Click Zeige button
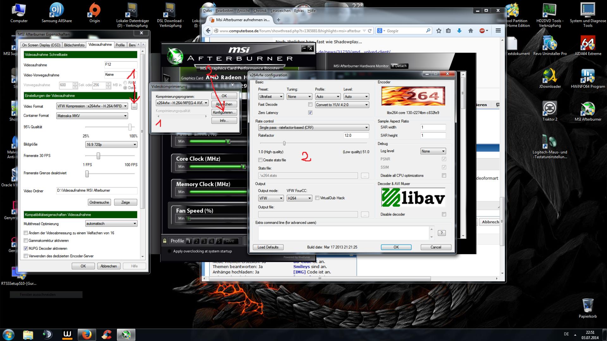The height and width of the screenshot is (341, 607). click(x=126, y=202)
